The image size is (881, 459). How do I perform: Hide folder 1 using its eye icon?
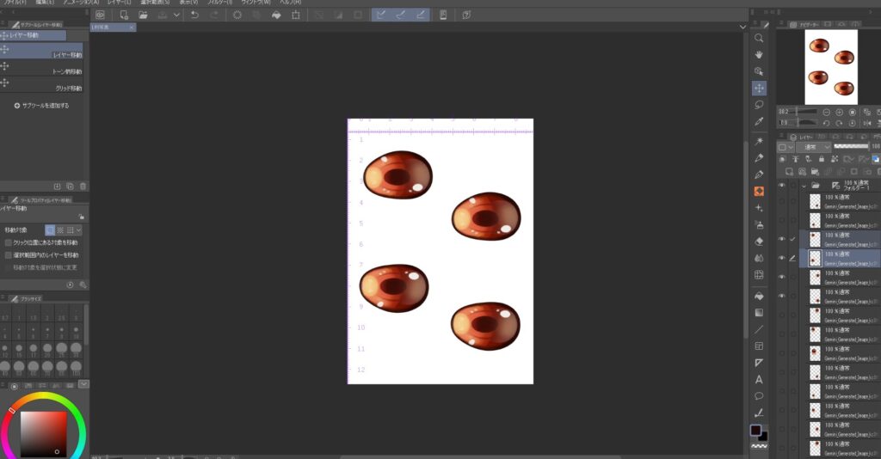coord(782,185)
